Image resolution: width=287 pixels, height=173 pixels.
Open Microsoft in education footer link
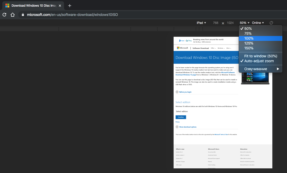[246, 152]
